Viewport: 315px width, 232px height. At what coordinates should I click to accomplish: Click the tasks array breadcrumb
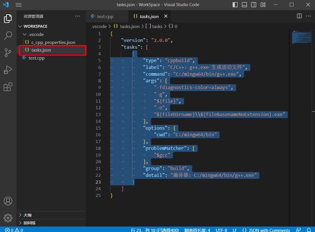[154, 27]
